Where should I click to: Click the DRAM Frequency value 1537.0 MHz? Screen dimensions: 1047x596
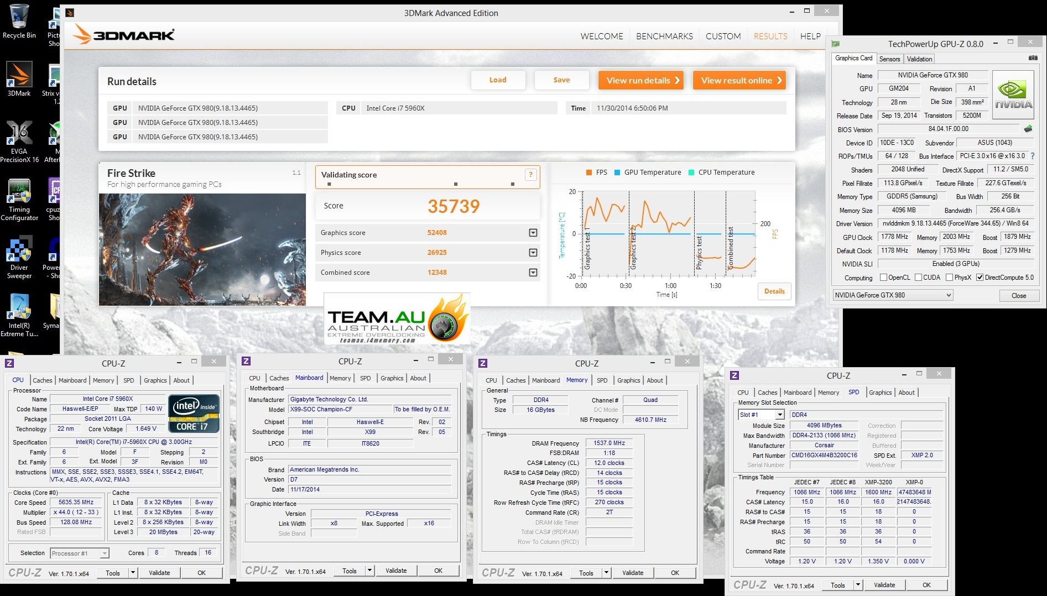(609, 443)
